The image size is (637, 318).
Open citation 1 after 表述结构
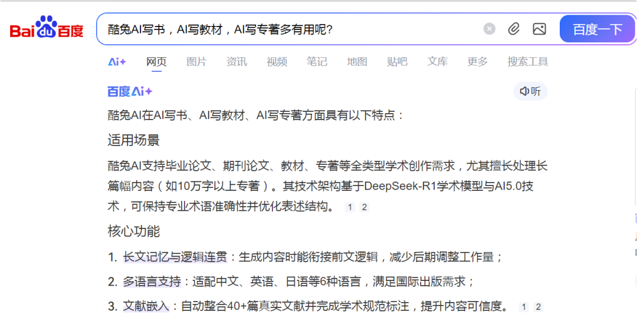[350, 207]
